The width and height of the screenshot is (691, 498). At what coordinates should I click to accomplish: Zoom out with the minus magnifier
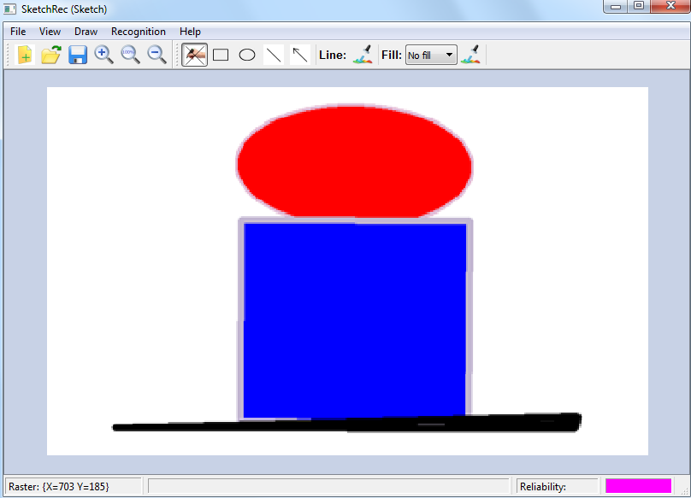[x=157, y=55]
